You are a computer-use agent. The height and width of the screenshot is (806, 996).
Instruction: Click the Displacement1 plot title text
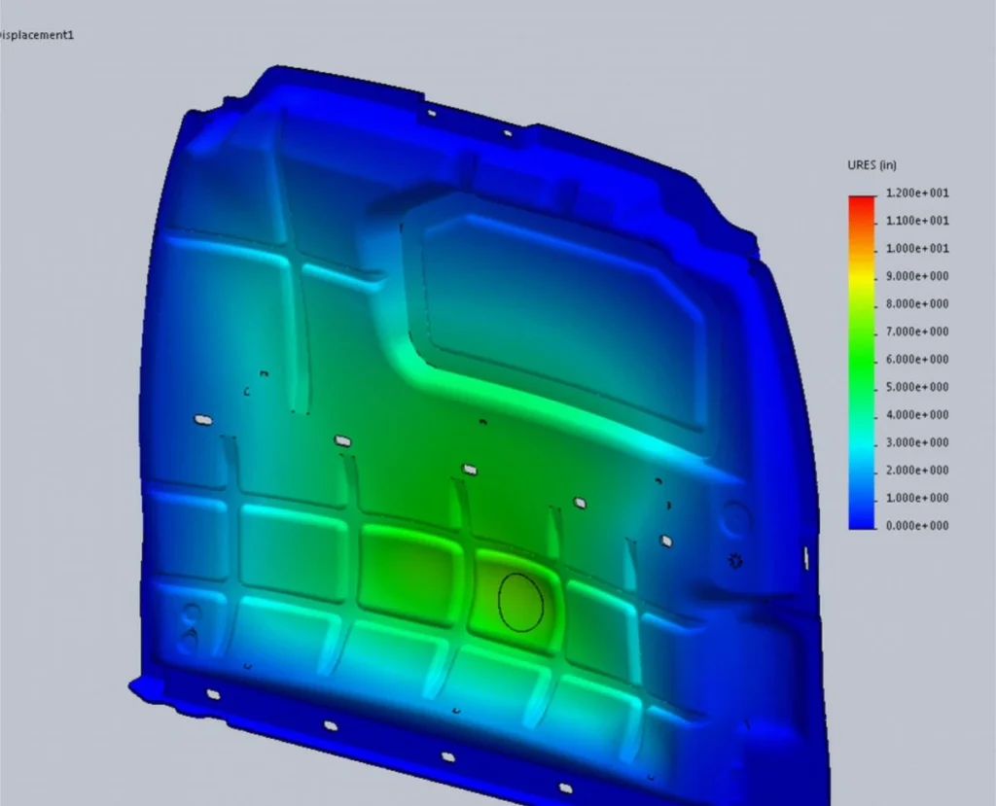click(37, 35)
